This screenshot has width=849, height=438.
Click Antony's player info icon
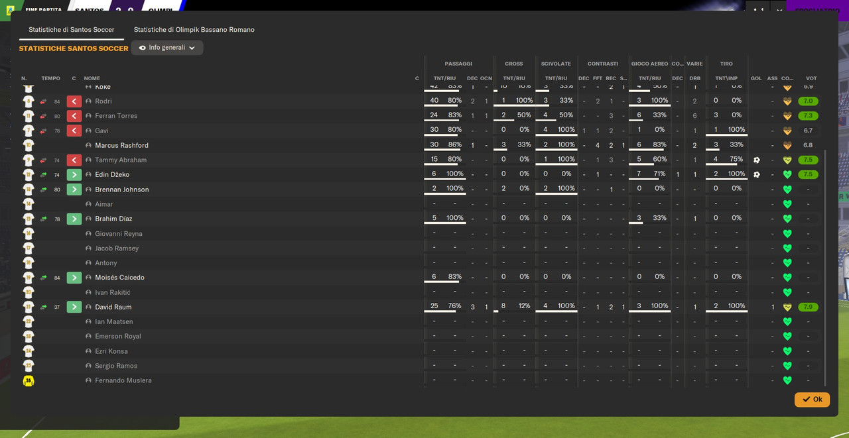point(88,263)
